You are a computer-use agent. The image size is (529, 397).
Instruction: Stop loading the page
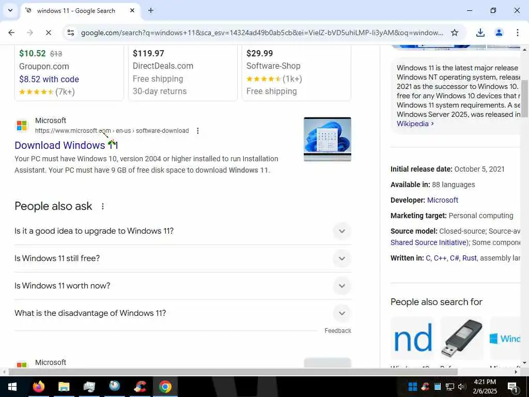[x=48, y=33]
